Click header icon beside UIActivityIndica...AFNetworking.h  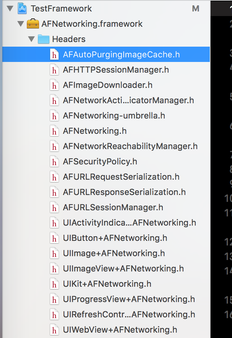tap(54, 223)
